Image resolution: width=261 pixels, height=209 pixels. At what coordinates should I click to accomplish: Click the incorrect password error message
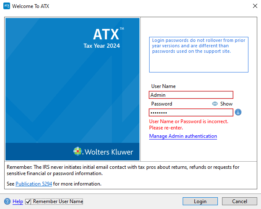(189, 124)
